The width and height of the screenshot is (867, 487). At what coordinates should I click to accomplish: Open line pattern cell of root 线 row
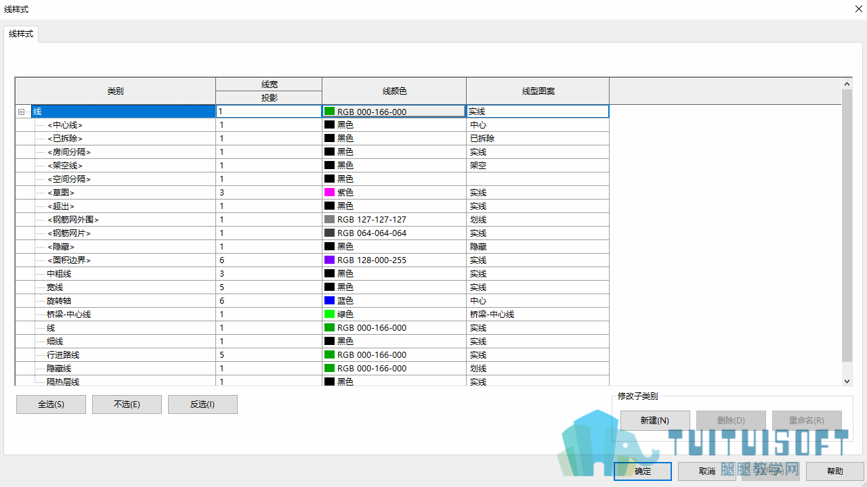(x=538, y=112)
